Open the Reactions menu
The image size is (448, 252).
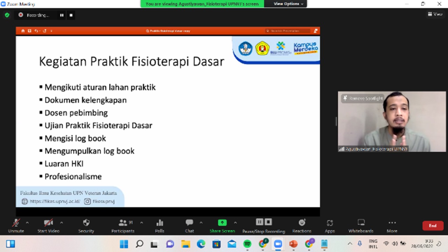click(x=302, y=223)
